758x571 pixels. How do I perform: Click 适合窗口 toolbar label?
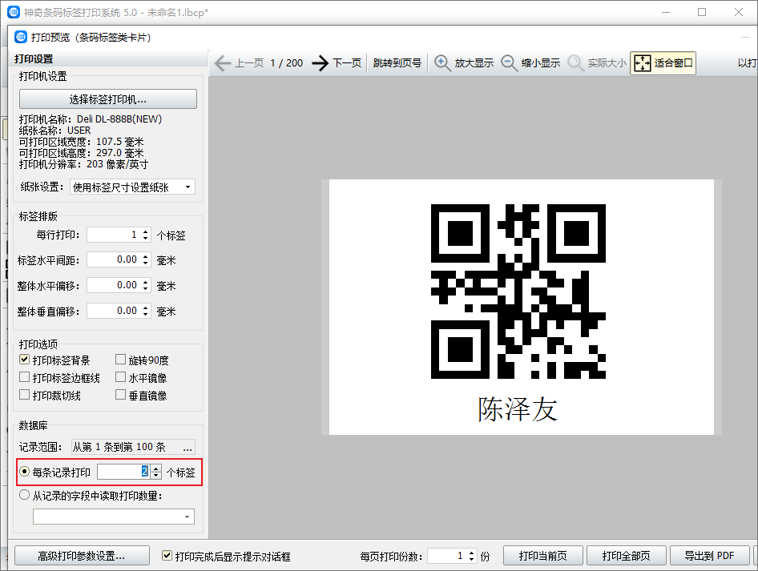(x=673, y=62)
